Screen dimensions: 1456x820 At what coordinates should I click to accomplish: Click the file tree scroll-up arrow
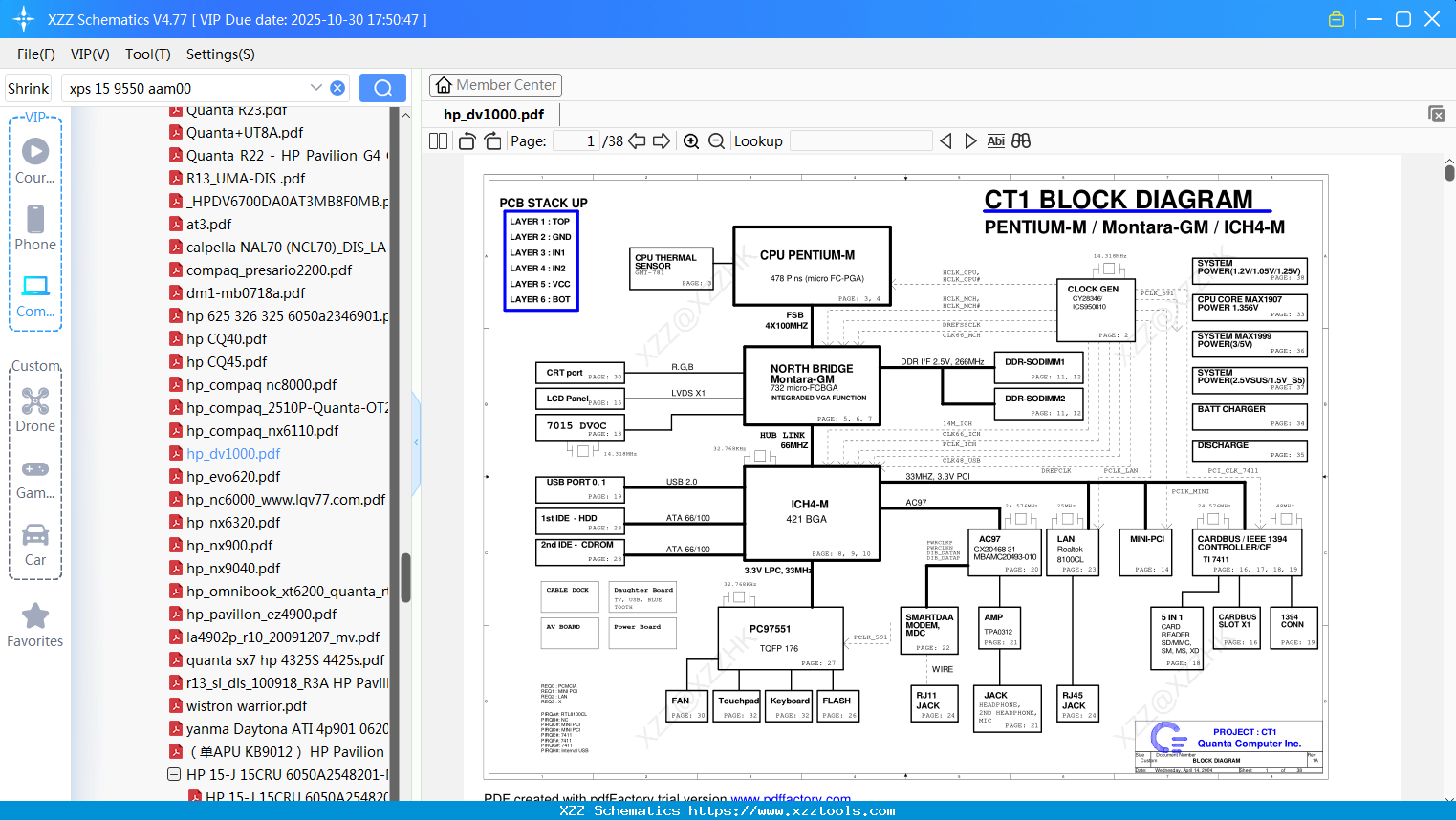pos(405,115)
